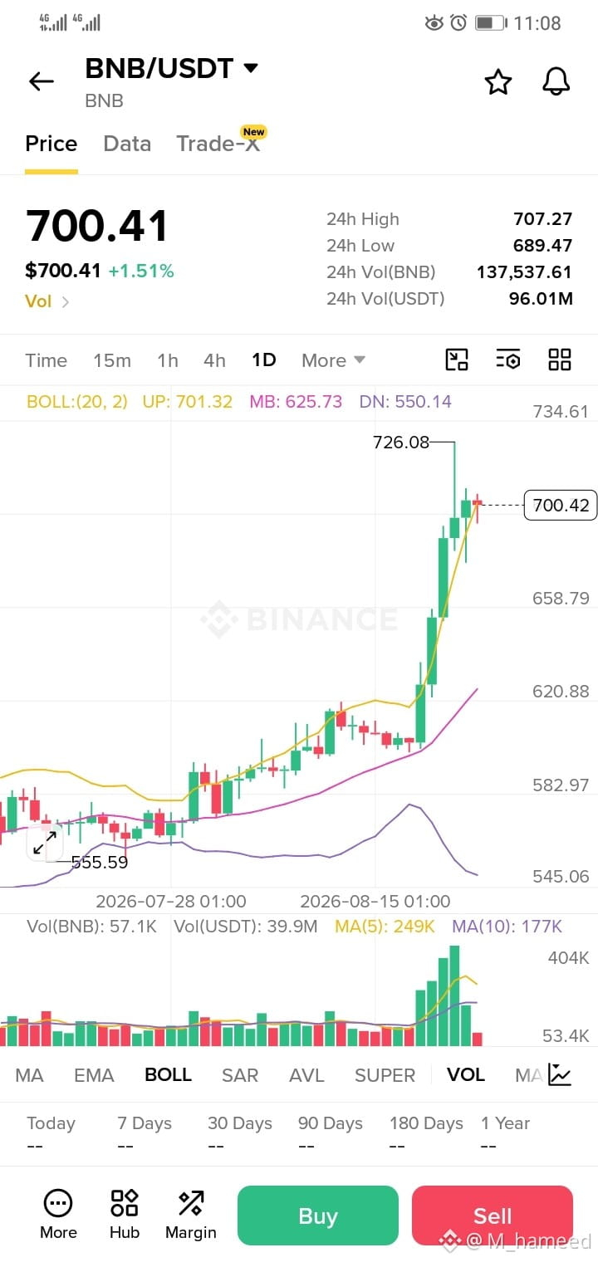Tap the 24h Vol(BNB) value 137,537.61

(524, 272)
